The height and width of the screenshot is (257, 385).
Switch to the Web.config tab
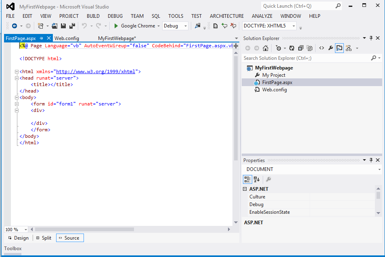pos(67,38)
